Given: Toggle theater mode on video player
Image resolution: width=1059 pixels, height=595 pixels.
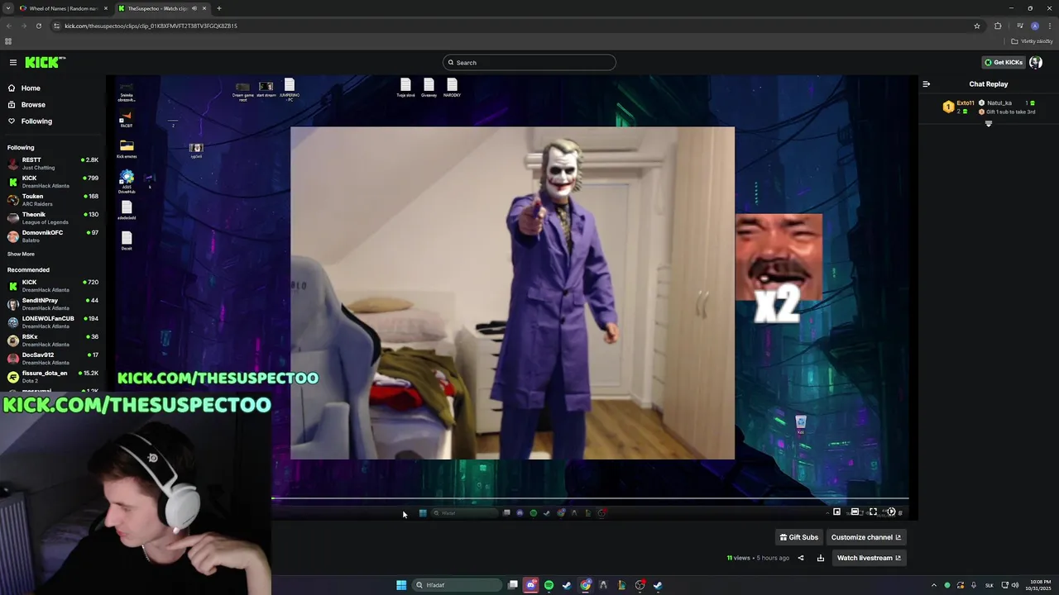Looking at the screenshot, I should coord(855,512).
